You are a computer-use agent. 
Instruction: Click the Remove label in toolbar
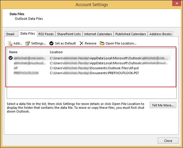91,43
